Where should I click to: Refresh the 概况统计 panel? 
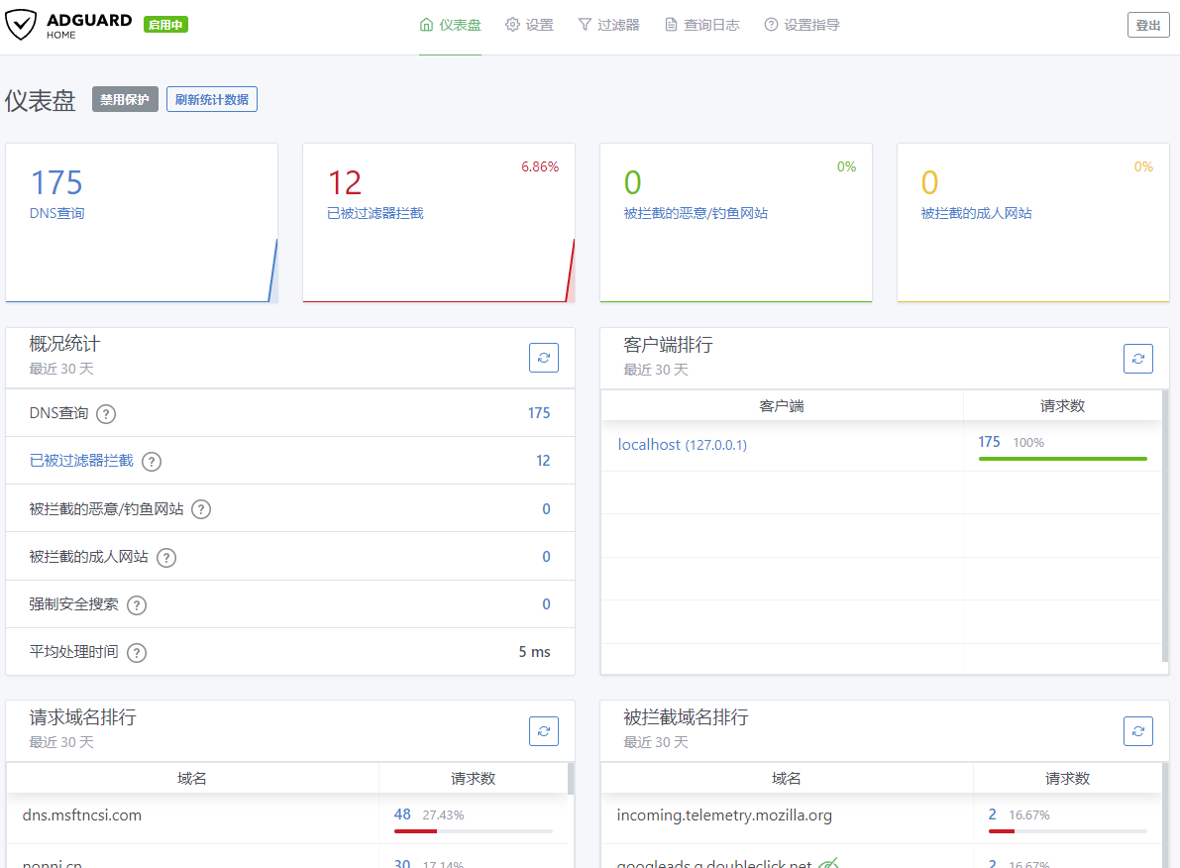coord(544,358)
